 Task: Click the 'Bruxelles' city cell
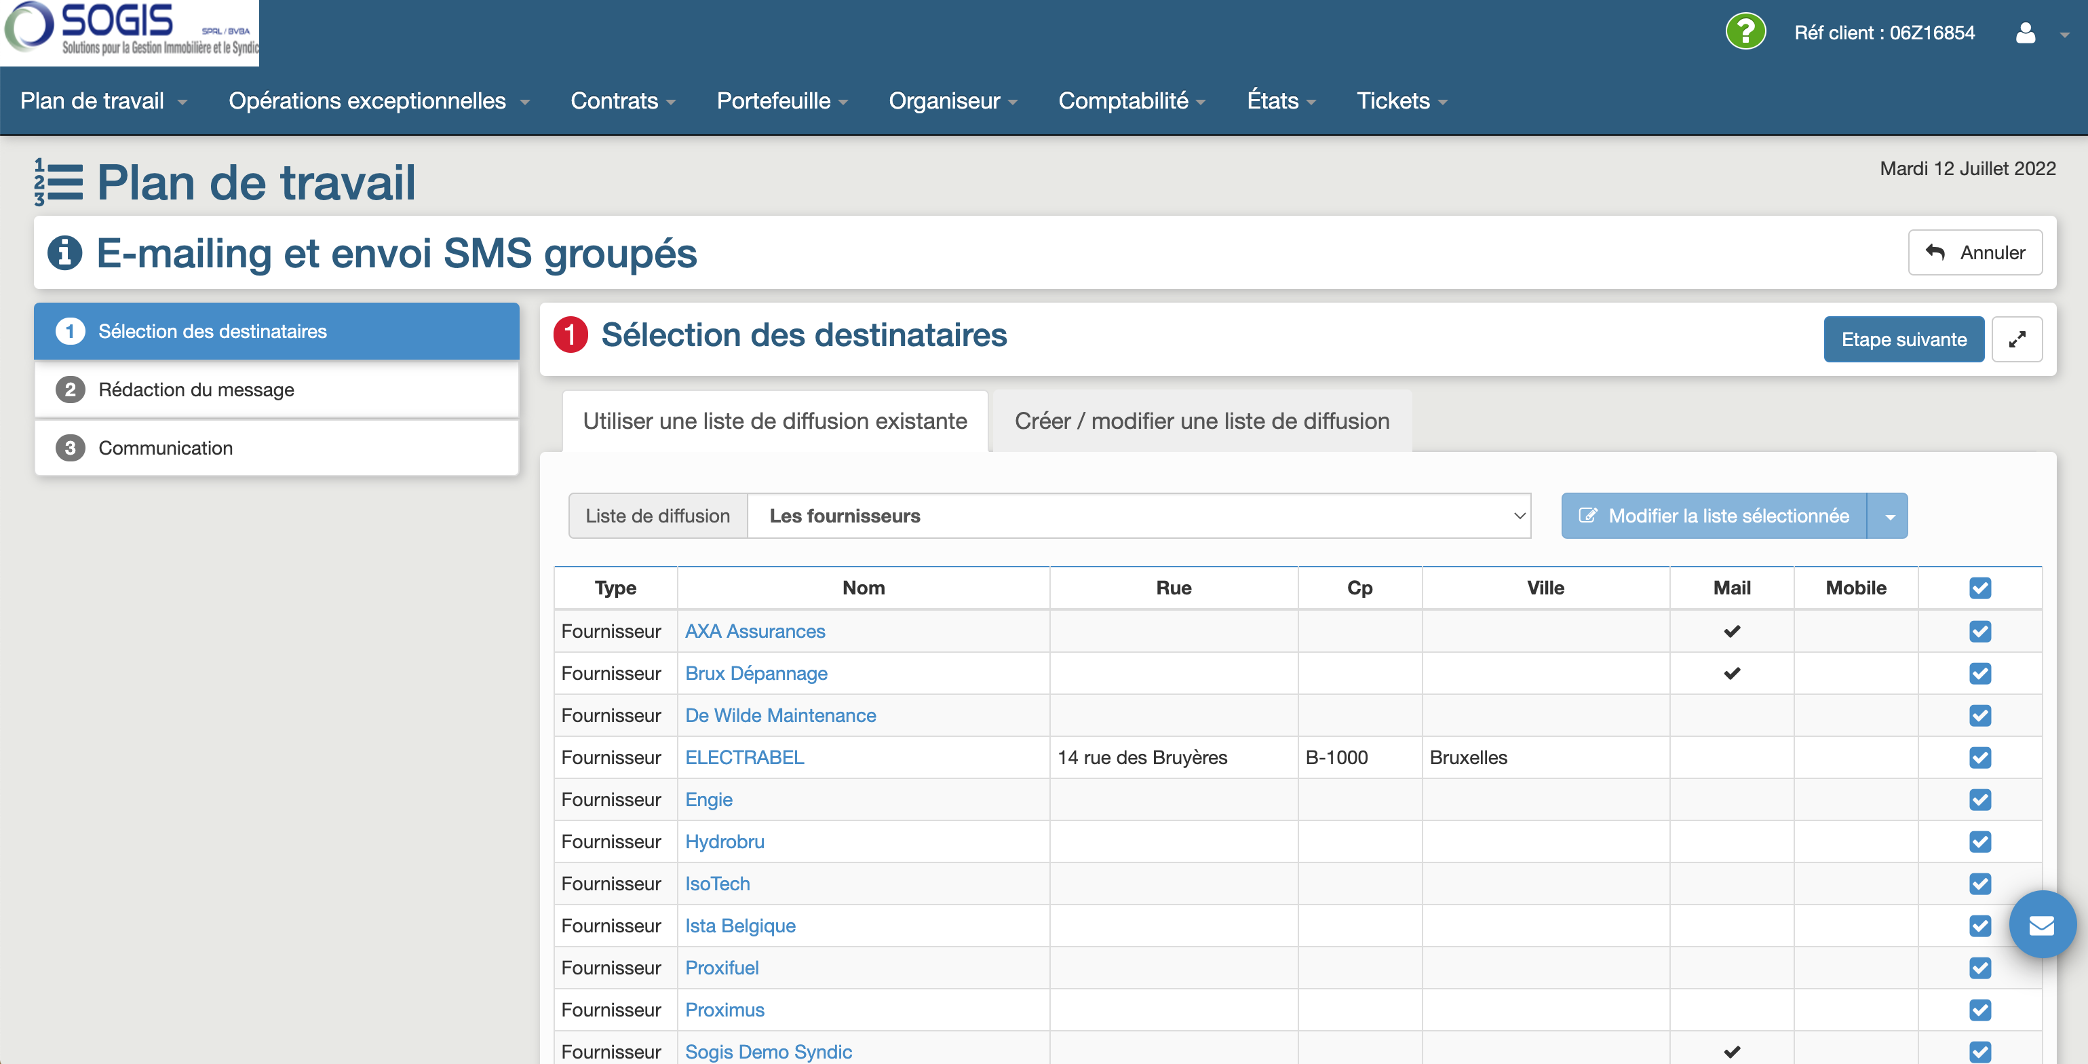pyautogui.click(x=1545, y=757)
